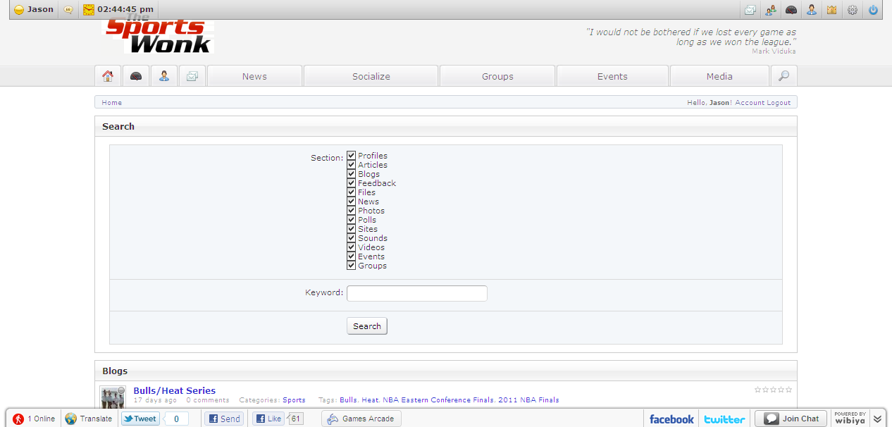Open the settings gear in top bar
This screenshot has width=892, height=427.
pyautogui.click(x=853, y=10)
